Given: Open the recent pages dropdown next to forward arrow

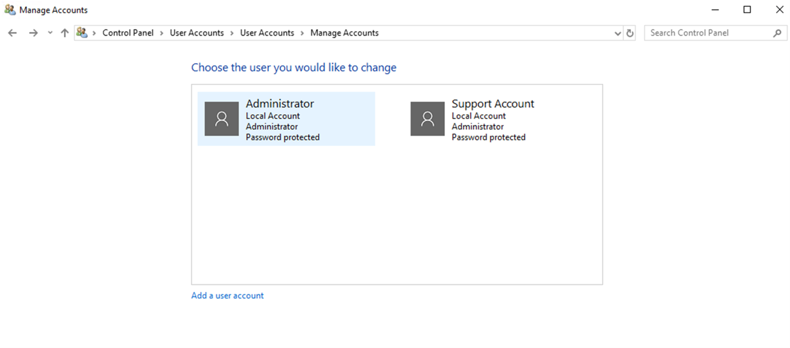Looking at the screenshot, I should 49,33.
